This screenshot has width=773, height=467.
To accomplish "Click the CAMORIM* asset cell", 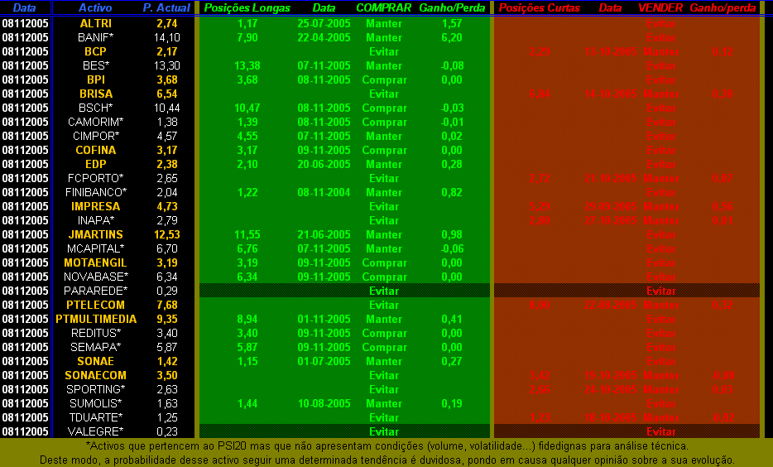I will 96,122.
